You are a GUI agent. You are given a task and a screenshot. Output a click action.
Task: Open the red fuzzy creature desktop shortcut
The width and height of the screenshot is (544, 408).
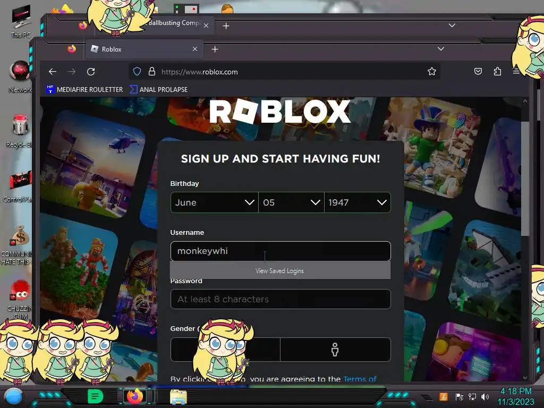pos(20,300)
